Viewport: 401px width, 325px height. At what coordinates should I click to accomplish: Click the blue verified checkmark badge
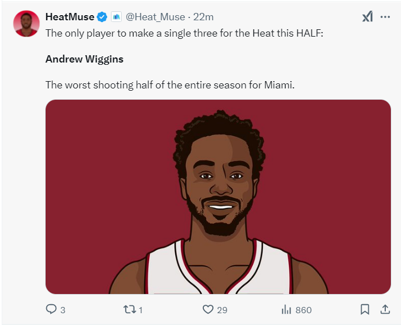pyautogui.click(x=102, y=17)
